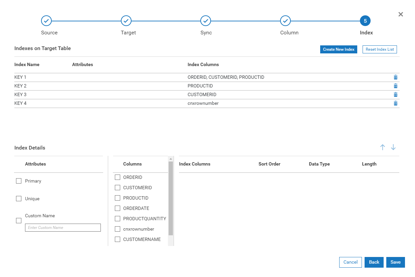This screenshot has width=415, height=277.
Task: Go to the Column step circle
Action: (x=285, y=21)
